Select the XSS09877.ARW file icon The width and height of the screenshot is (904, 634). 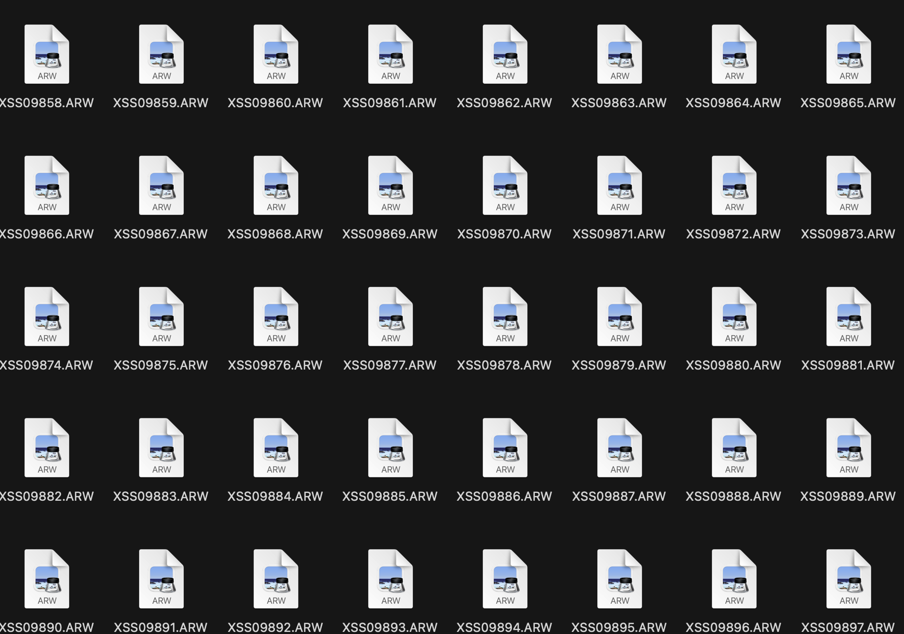[x=391, y=316]
